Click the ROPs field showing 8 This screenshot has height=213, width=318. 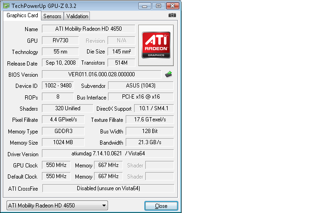(58, 97)
